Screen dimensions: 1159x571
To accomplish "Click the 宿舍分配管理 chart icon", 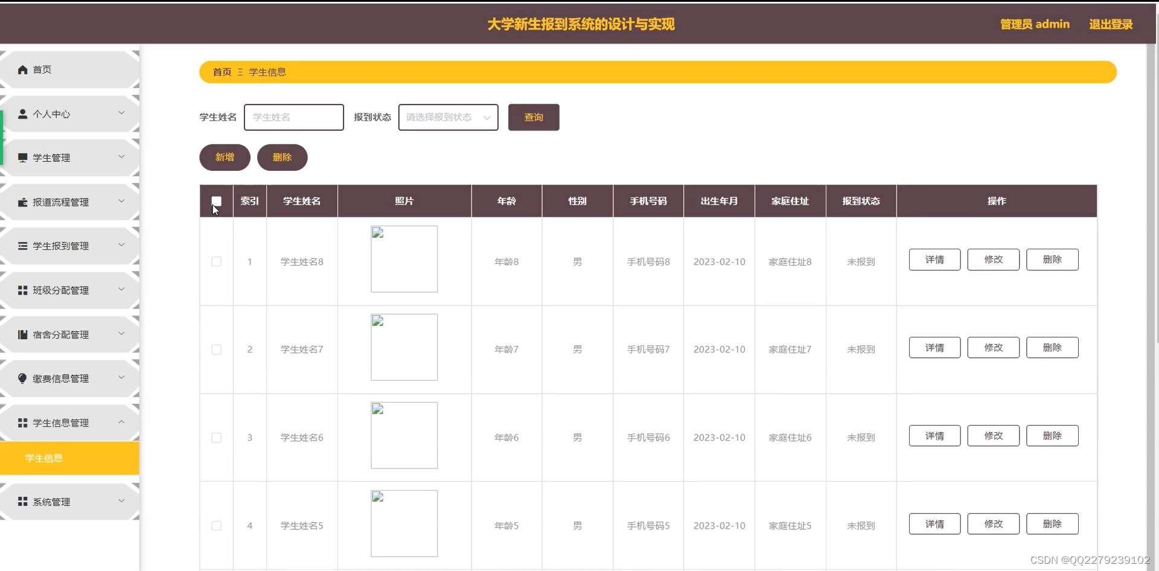I will point(22,334).
